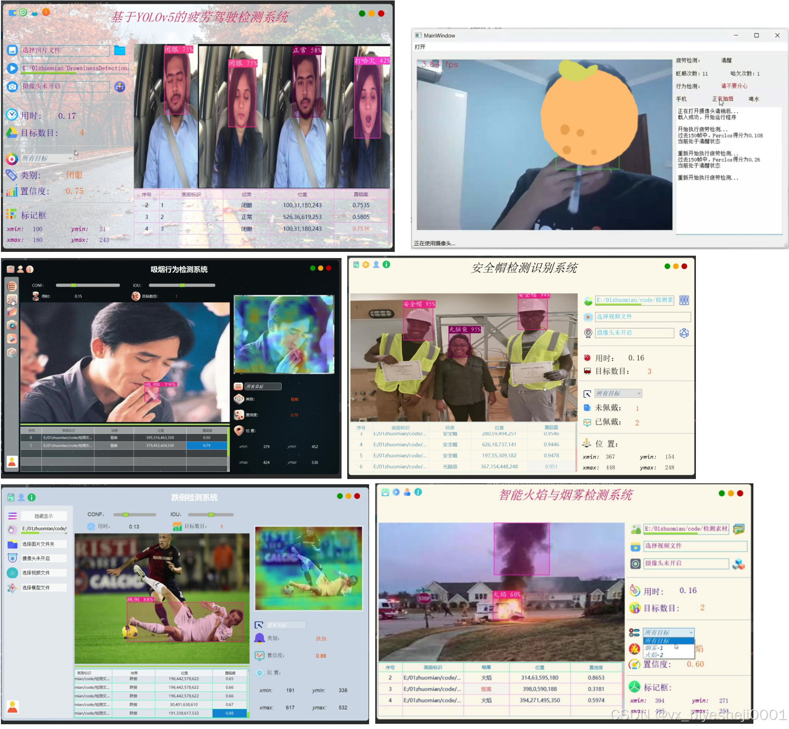789x729 pixels.
Task: Open target dropdown in fall detection window
Action: (x=285, y=625)
